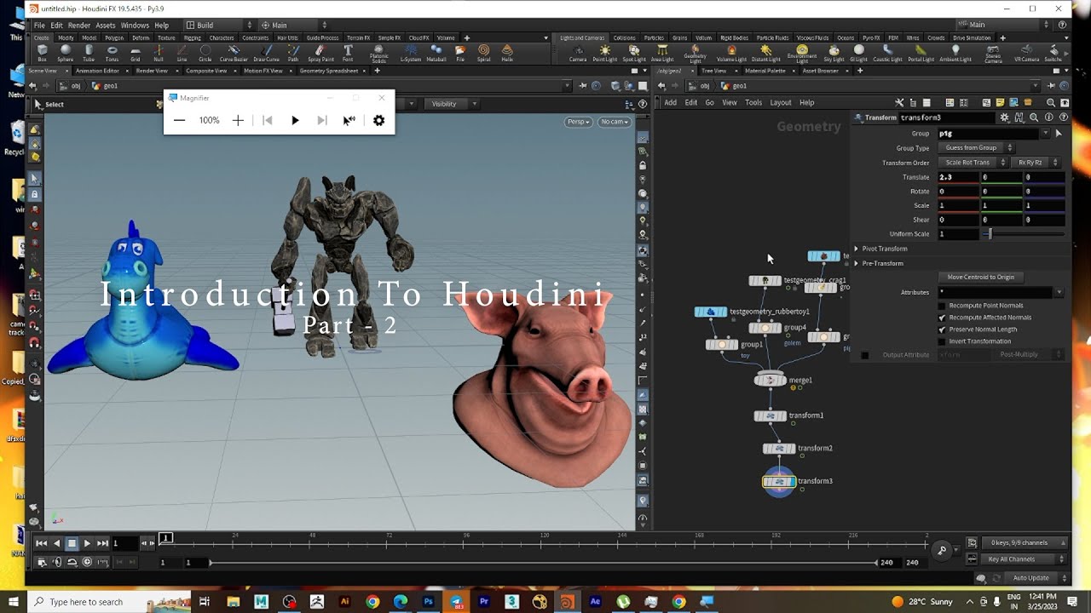Select the Grid shelf tool
Screen dimensions: 1091x613
135,54
